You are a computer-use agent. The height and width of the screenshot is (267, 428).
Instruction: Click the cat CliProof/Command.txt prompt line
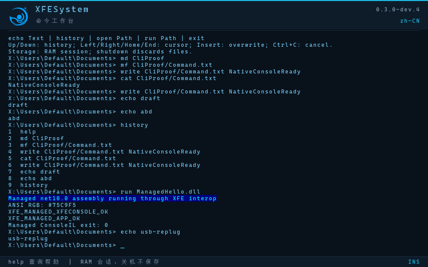point(112,78)
